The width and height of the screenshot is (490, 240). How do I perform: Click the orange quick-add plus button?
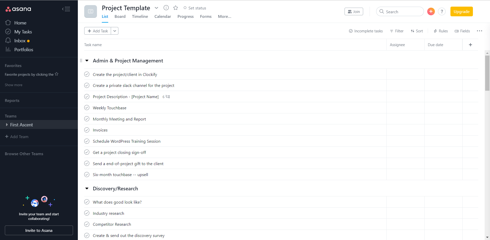pos(431,11)
